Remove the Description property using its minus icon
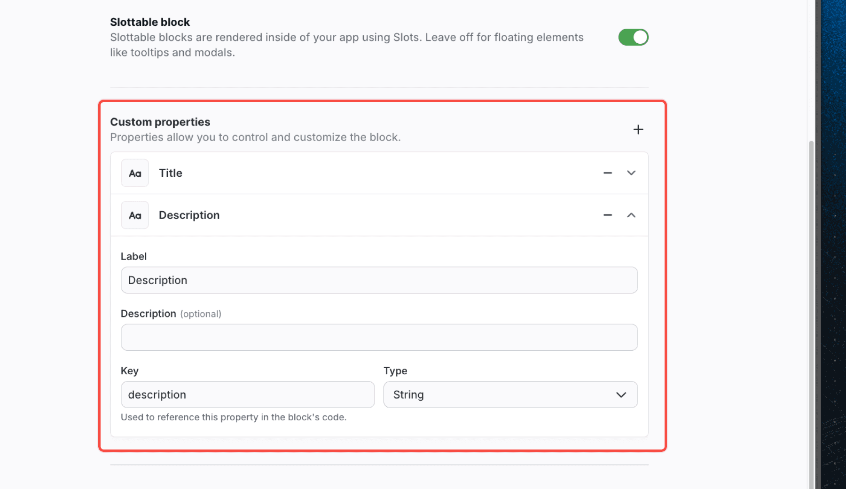846x489 pixels. (608, 215)
